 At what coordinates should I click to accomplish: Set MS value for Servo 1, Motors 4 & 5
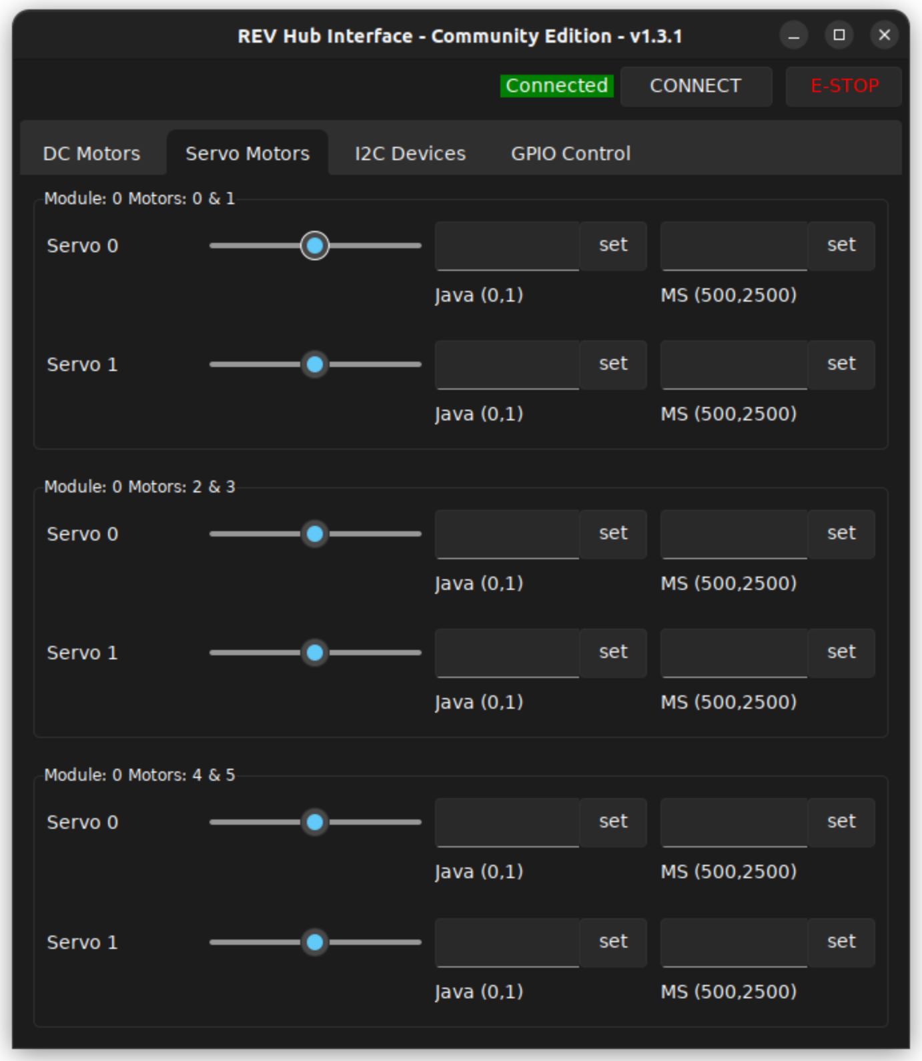click(841, 942)
